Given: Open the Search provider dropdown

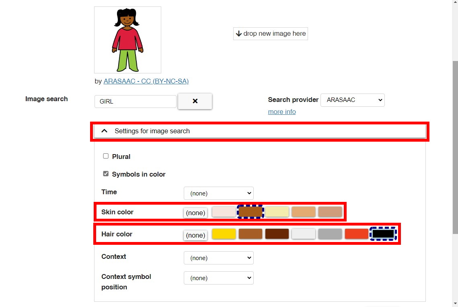Looking at the screenshot, I should pos(353,100).
